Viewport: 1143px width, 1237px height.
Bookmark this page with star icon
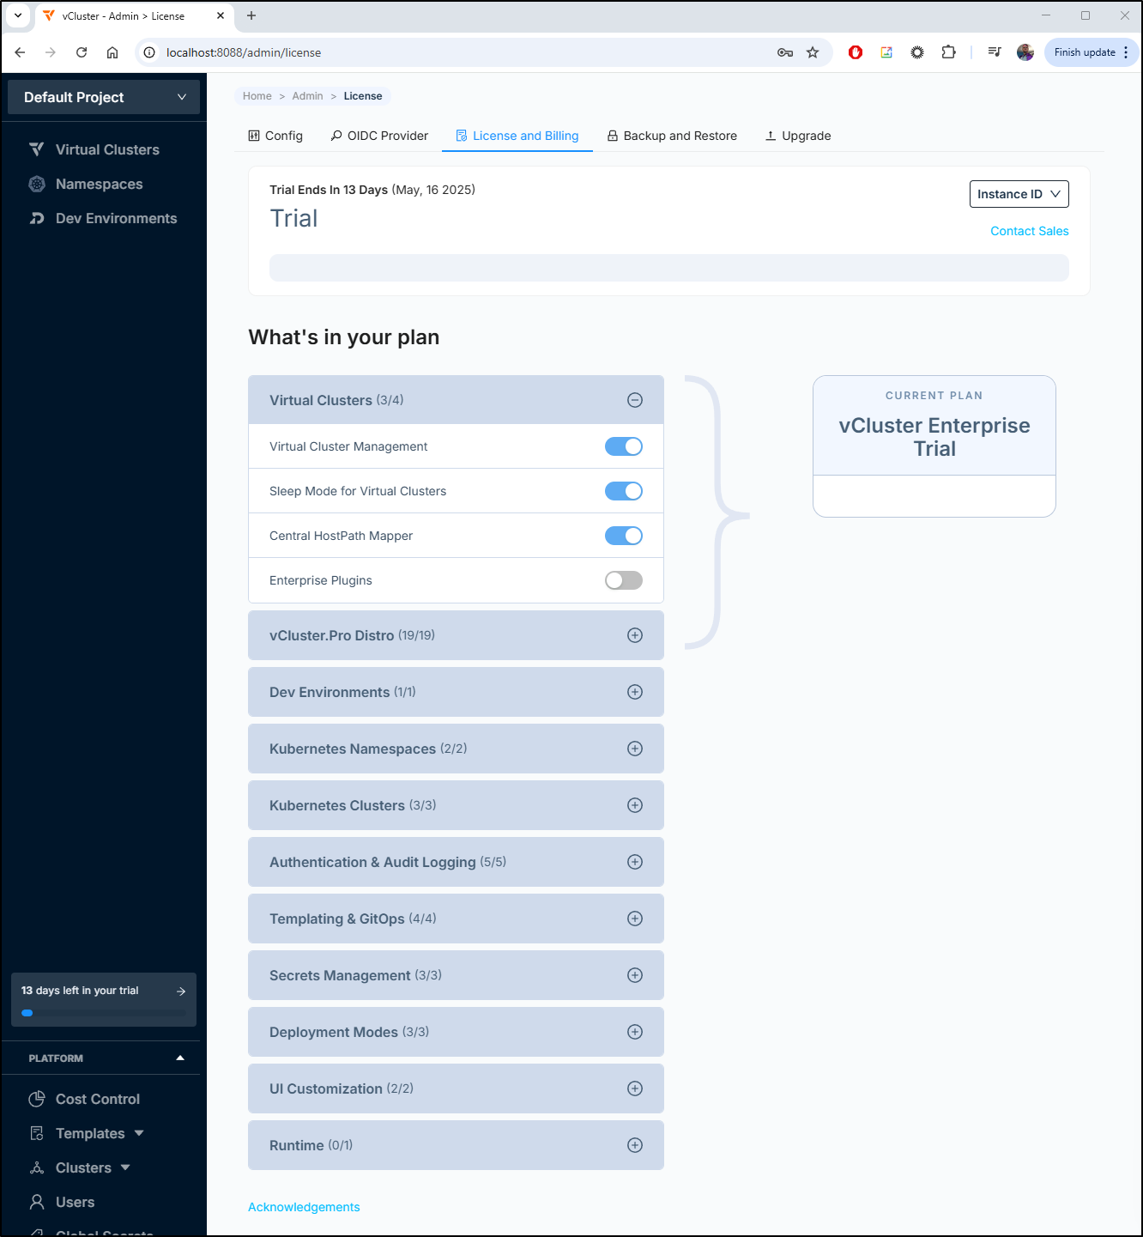[813, 52]
